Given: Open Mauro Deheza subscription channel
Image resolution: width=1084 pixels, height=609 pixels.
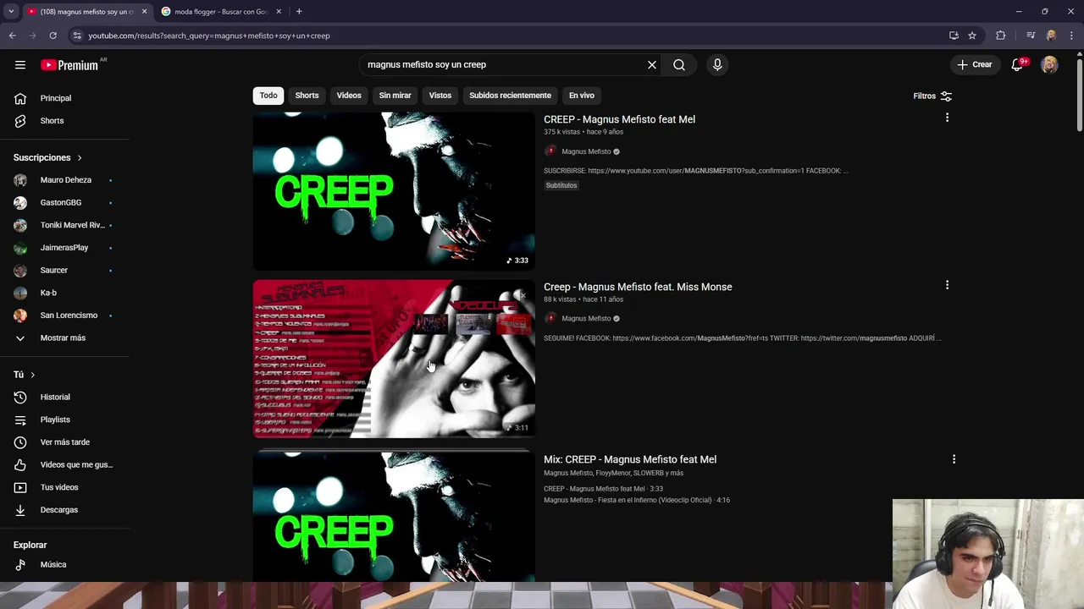Looking at the screenshot, I should pyautogui.click(x=64, y=180).
